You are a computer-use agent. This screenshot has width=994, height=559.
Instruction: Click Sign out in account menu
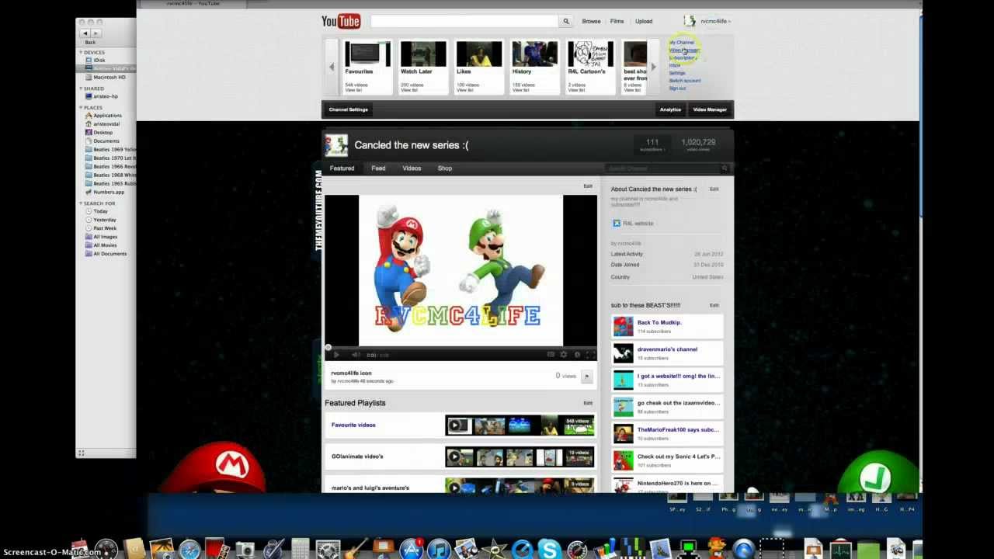(677, 89)
